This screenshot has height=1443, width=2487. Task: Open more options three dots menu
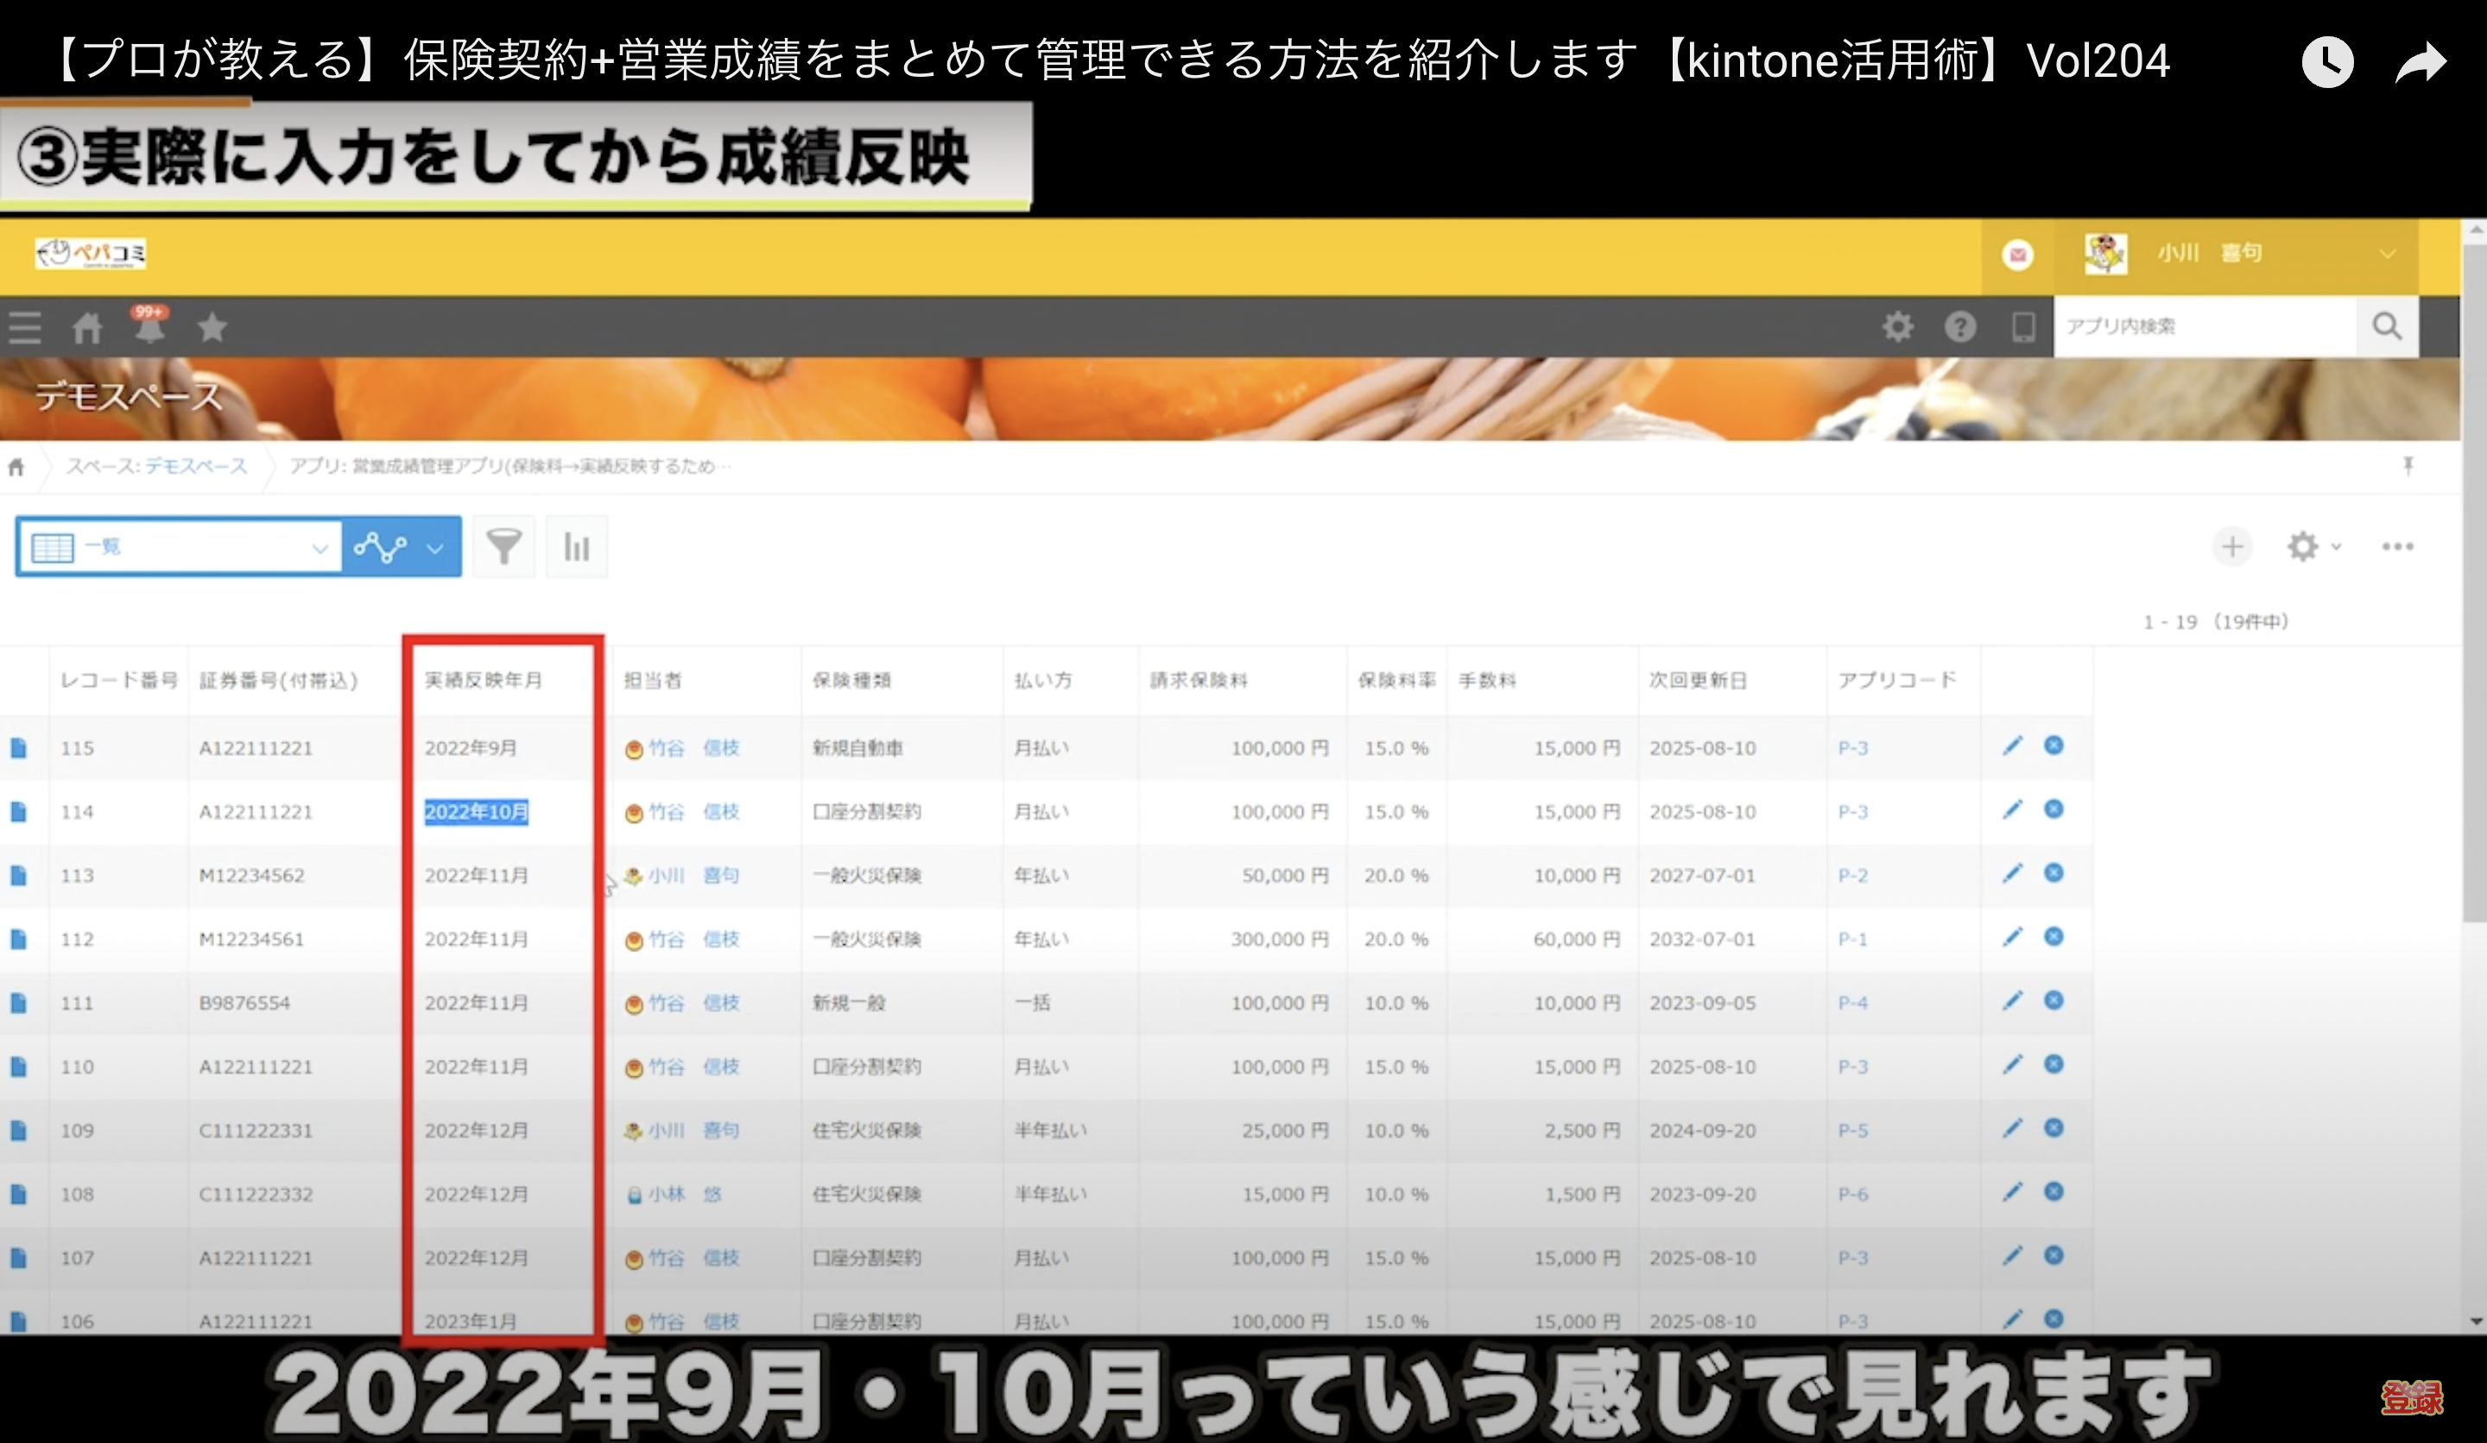(2397, 546)
